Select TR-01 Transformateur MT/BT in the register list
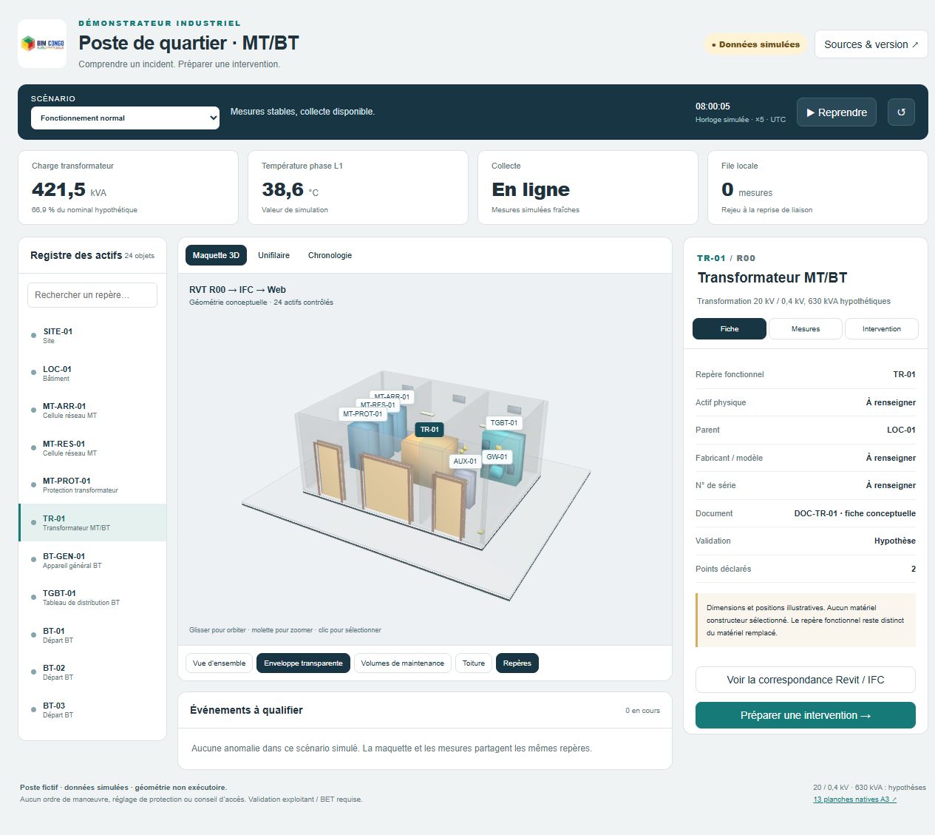 (x=92, y=523)
